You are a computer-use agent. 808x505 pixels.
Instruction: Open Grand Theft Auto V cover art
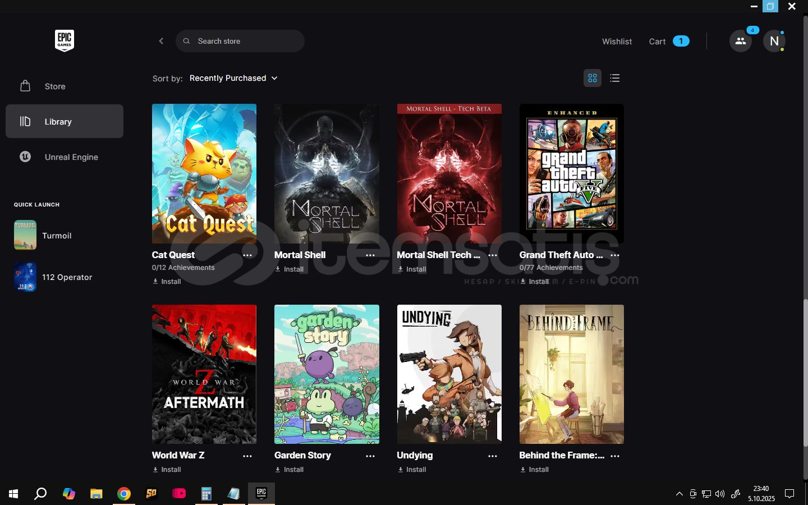(572, 173)
